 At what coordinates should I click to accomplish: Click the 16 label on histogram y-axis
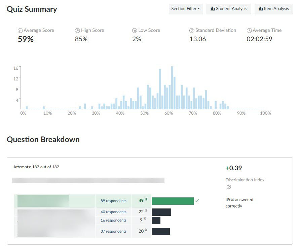coord(15,68)
